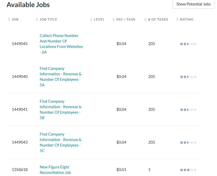Open Find Company Information 5B job link
The width and height of the screenshot is (217, 176).
[61, 110]
